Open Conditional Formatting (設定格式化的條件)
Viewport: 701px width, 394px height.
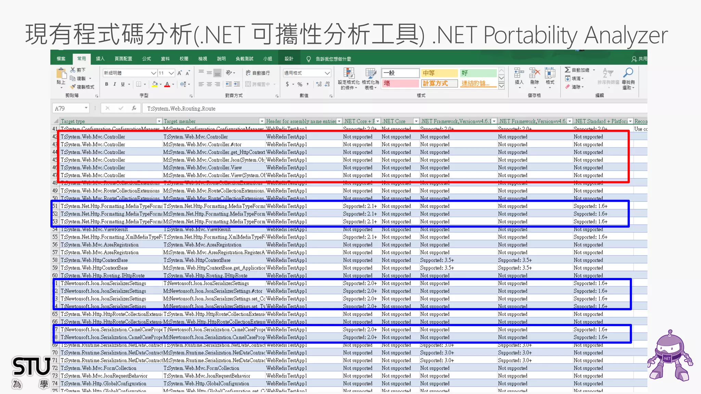tap(349, 79)
